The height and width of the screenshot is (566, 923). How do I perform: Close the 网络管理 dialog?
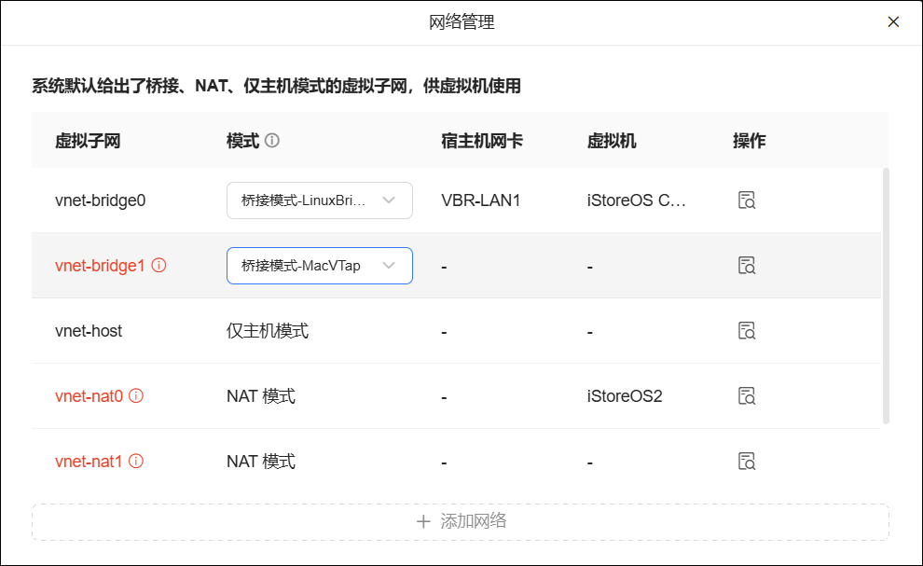(893, 22)
